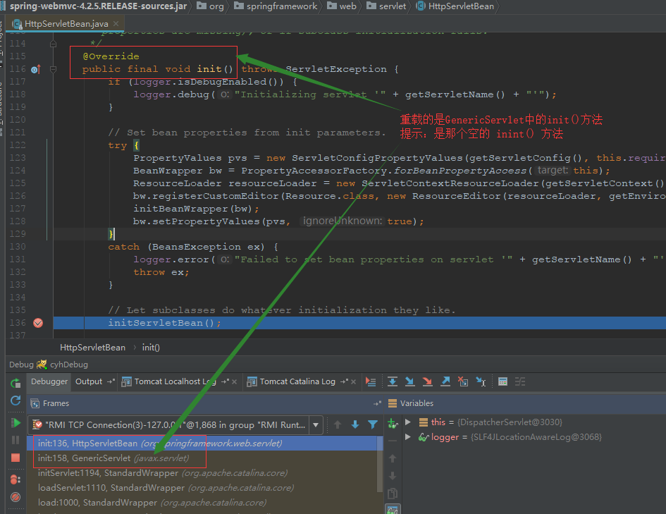The width and height of the screenshot is (666, 514).
Task: Select the HttpServletBean.java editor tab
Action: coord(66,24)
